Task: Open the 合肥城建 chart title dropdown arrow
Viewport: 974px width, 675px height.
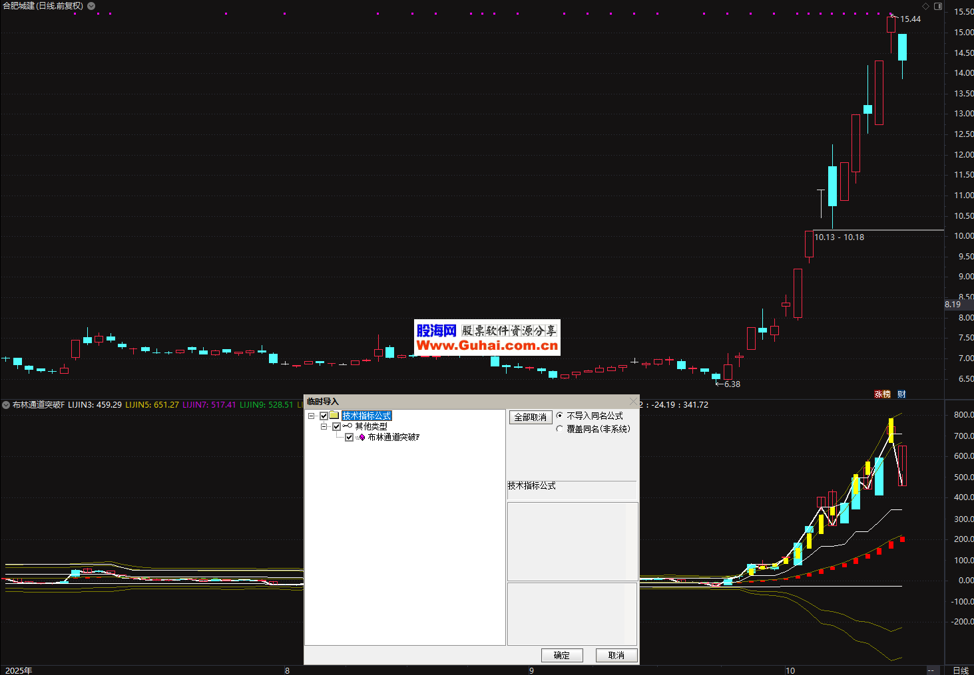Action: point(91,6)
